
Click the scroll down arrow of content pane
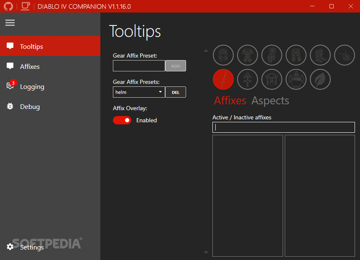coord(206,252)
